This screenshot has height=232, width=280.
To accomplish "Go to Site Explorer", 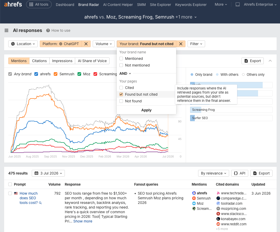I will 160,5.
